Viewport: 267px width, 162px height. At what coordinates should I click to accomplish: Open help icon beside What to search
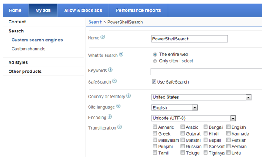click(121, 55)
